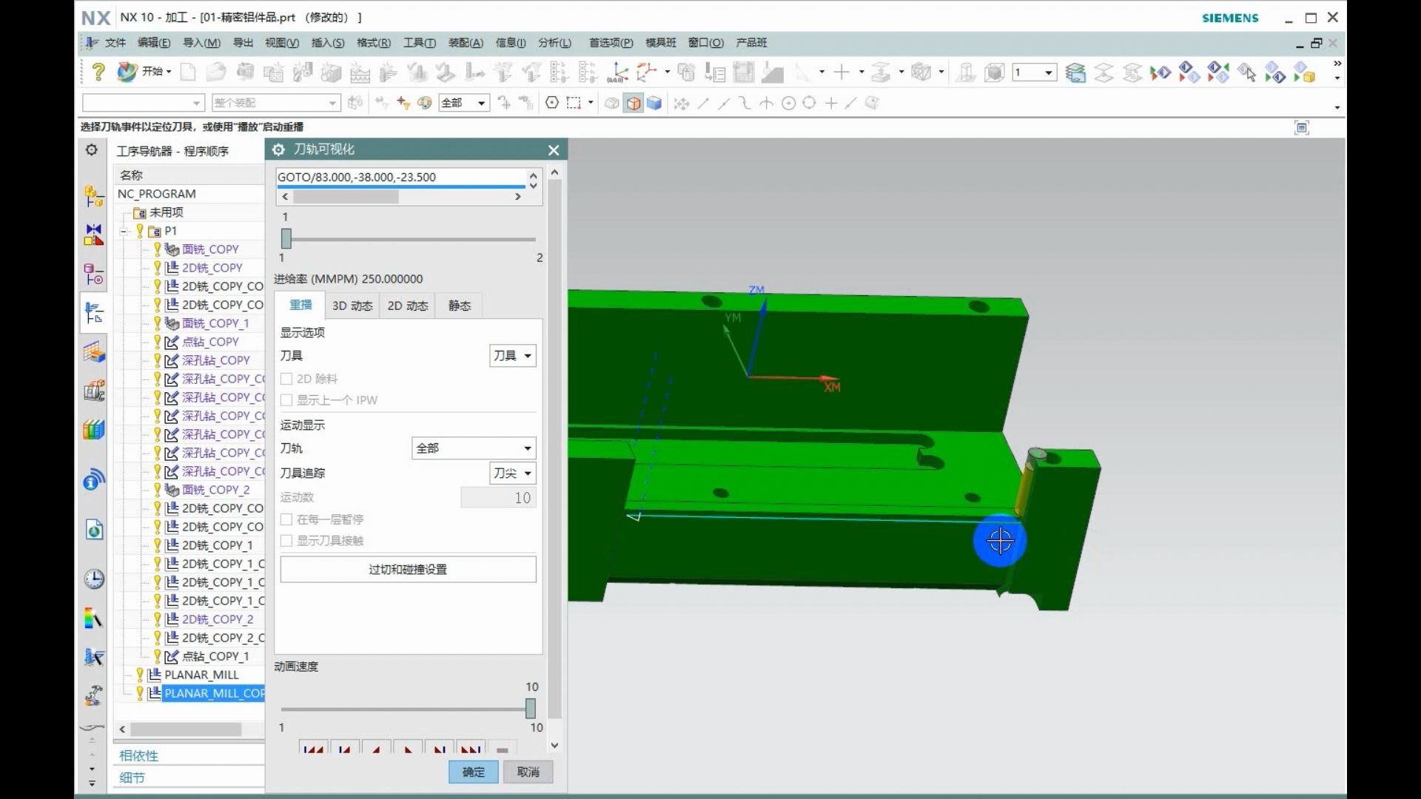Toggle the 显示刀具接触 checkbox

tap(287, 541)
